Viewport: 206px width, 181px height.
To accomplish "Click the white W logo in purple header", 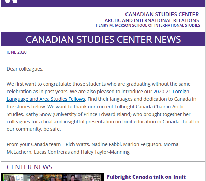I will 11,1.
